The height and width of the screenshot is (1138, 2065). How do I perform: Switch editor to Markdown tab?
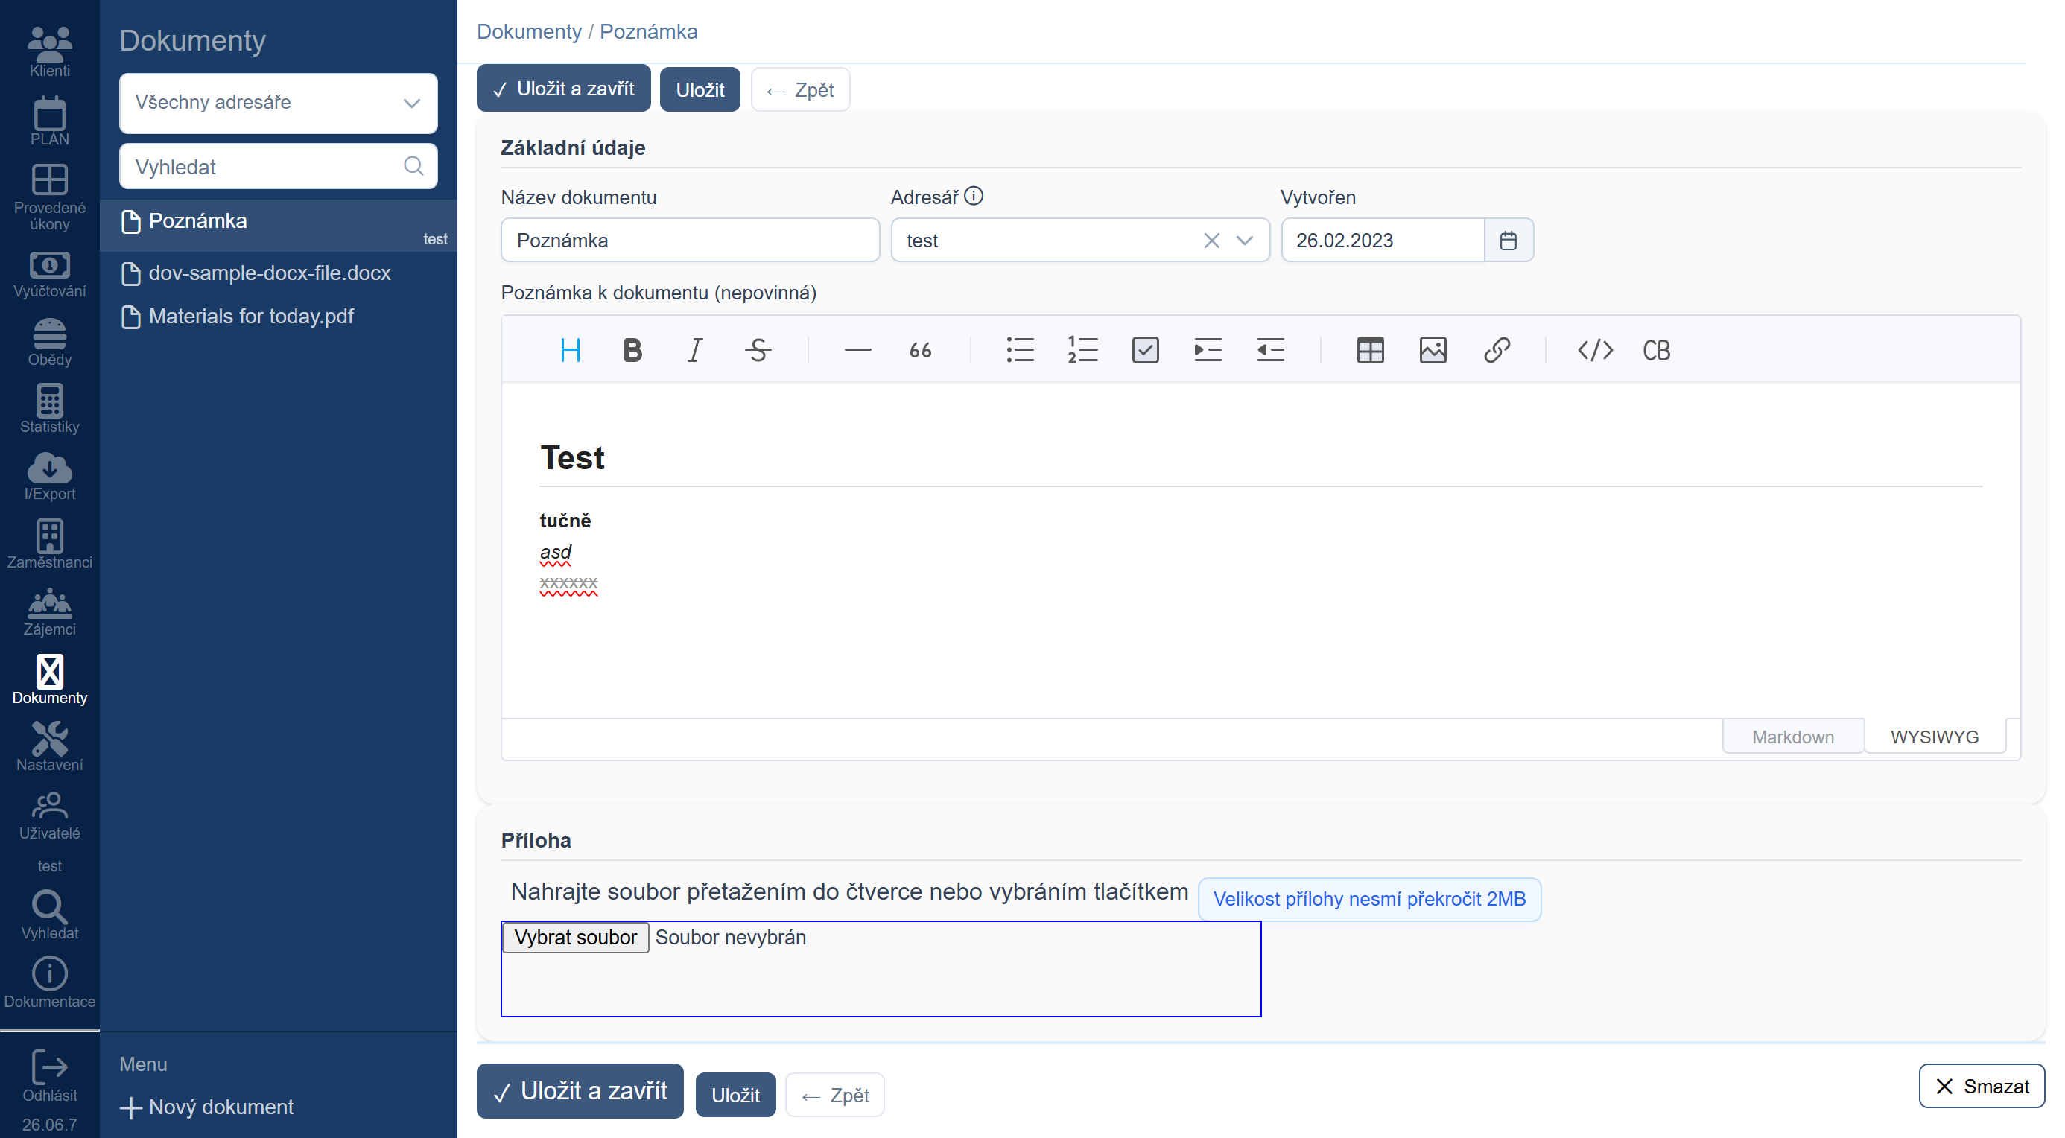pos(1793,737)
